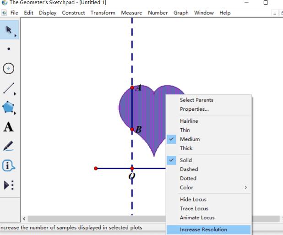Click the horizontal scrollbar track

coord(97,219)
